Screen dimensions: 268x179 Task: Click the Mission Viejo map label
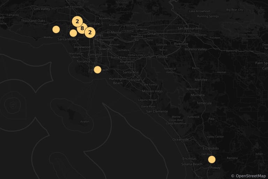pos(152,91)
